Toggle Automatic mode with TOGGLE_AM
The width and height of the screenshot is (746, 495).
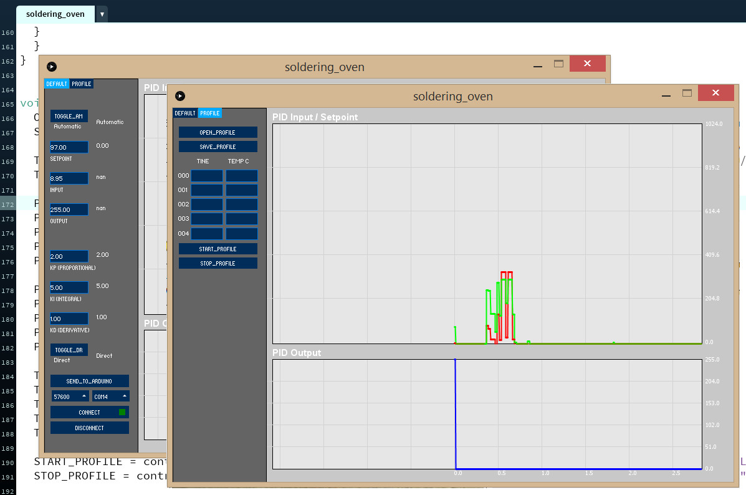(69, 116)
